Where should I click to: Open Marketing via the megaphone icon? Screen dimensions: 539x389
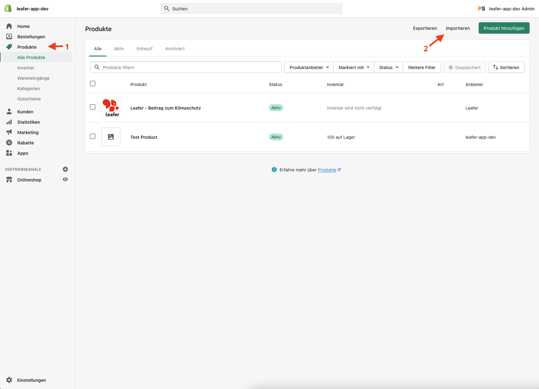click(x=9, y=132)
